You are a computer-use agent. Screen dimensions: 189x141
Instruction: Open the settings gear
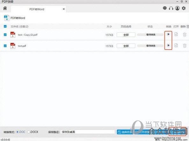(x=184, y=8)
